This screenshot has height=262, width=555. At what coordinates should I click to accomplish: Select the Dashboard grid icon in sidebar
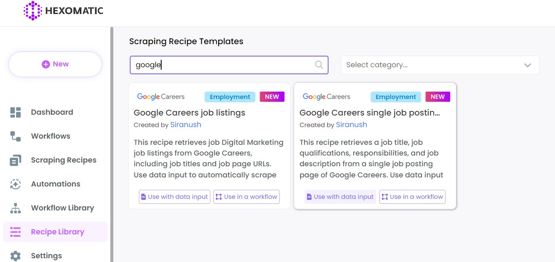16,112
